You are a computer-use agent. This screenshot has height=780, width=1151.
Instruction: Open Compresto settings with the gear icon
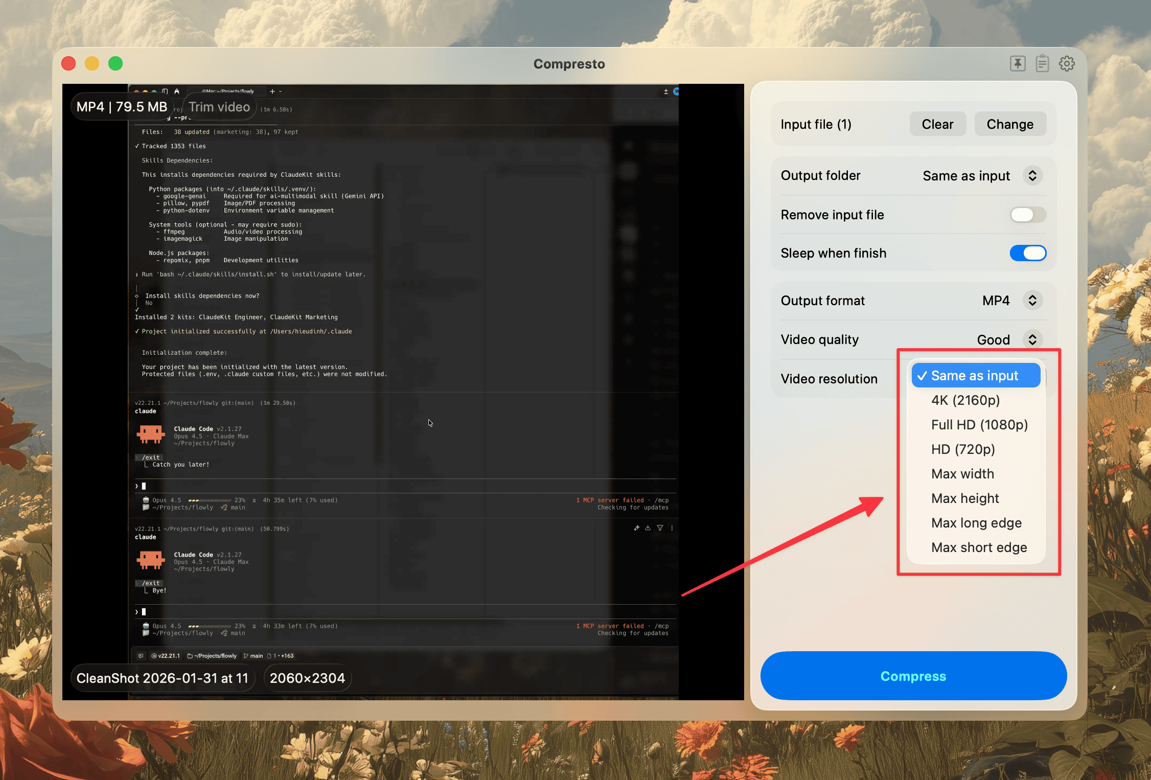[x=1067, y=63]
